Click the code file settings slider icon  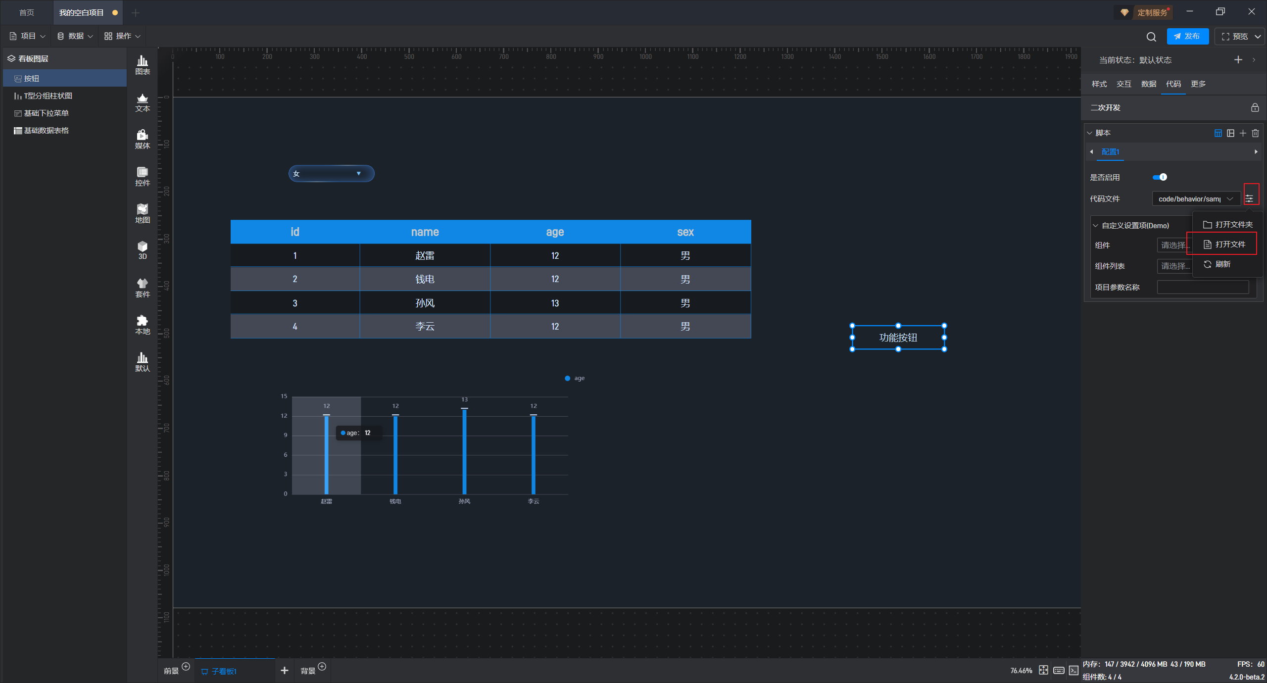coord(1250,199)
